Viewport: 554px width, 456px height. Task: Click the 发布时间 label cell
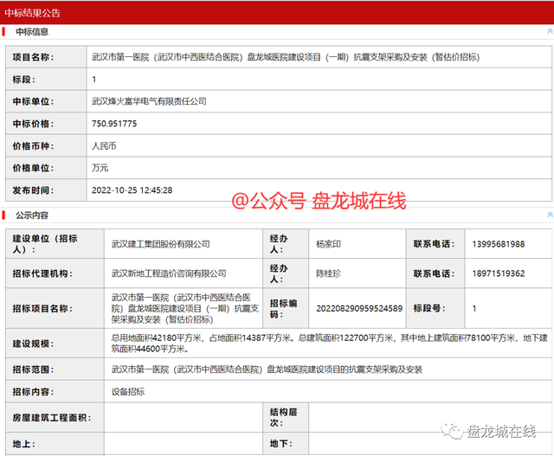(46, 190)
